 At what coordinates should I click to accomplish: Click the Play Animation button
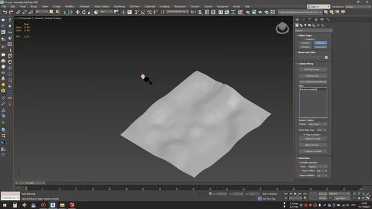[x=295, y=194]
